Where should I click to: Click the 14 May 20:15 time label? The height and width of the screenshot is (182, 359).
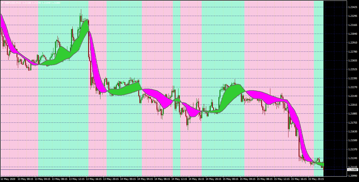pos(214,179)
